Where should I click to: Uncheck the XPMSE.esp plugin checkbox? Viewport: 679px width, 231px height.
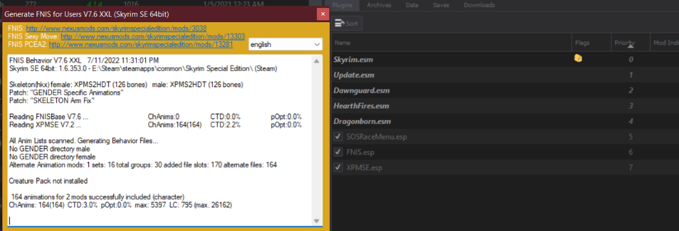pyautogui.click(x=339, y=167)
